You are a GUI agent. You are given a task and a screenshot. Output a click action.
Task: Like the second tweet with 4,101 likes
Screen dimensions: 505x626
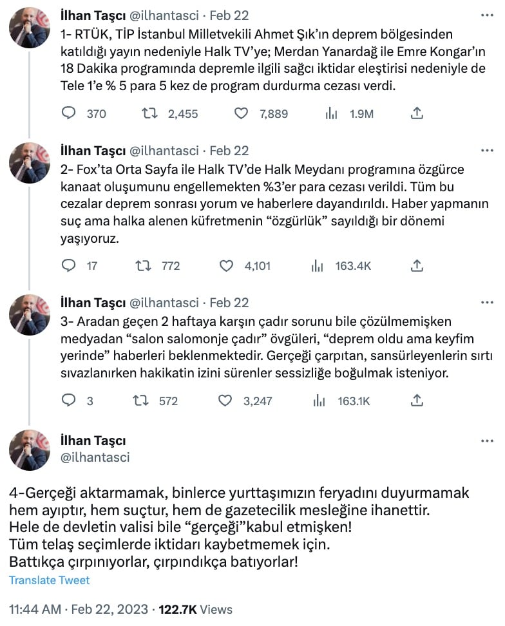pyautogui.click(x=226, y=265)
